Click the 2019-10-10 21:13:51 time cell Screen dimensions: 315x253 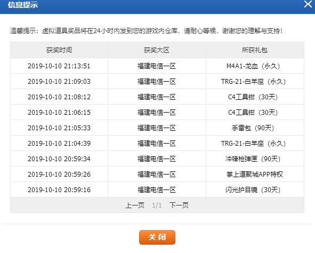pyautogui.click(x=59, y=66)
